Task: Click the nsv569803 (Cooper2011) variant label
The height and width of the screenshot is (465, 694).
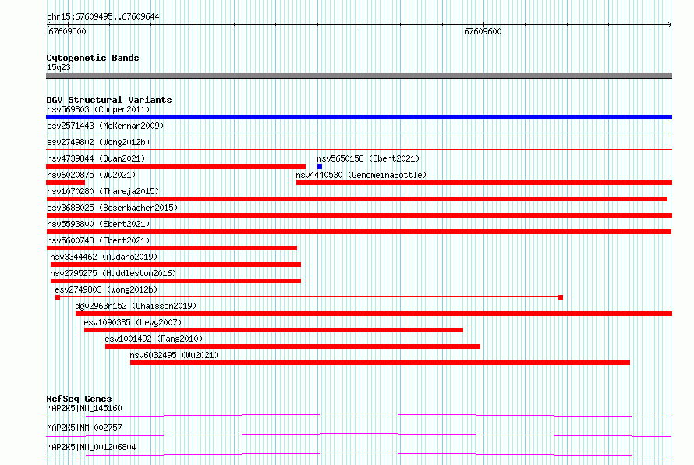Action: 98,109
